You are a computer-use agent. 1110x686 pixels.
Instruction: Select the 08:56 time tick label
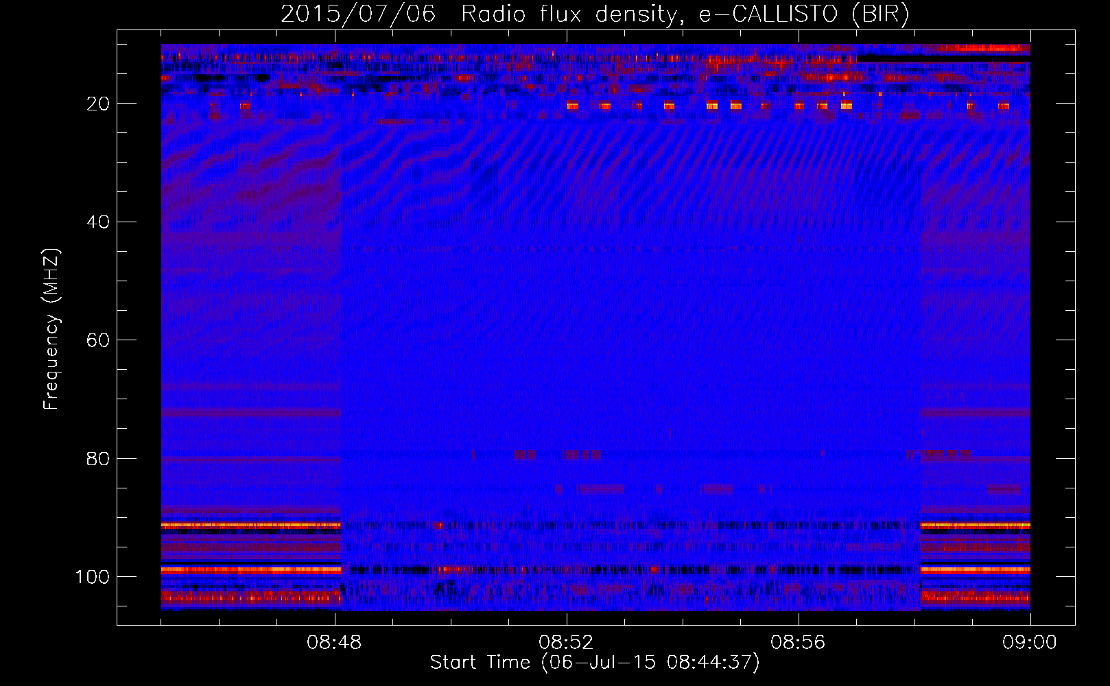[798, 643]
